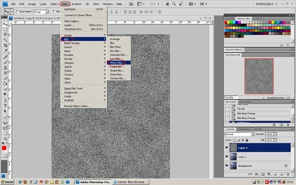Click the Zoom magnifier in application bar

[174, 4]
